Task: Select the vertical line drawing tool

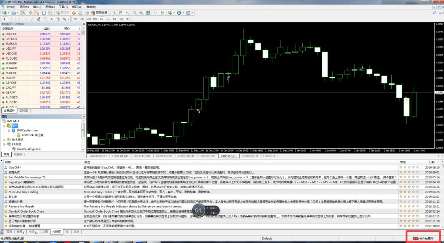Action: (x=19, y=19)
